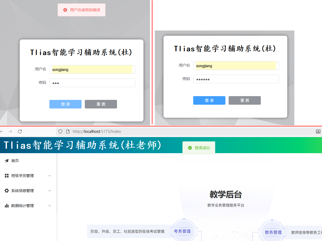The width and height of the screenshot is (322, 241).
Task: Click the browser forward arrow
Action: (x=10, y=131)
